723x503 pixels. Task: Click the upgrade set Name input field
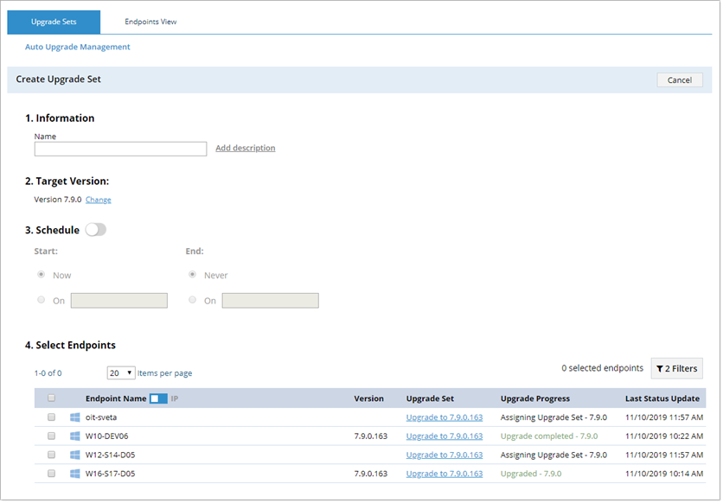(120, 150)
